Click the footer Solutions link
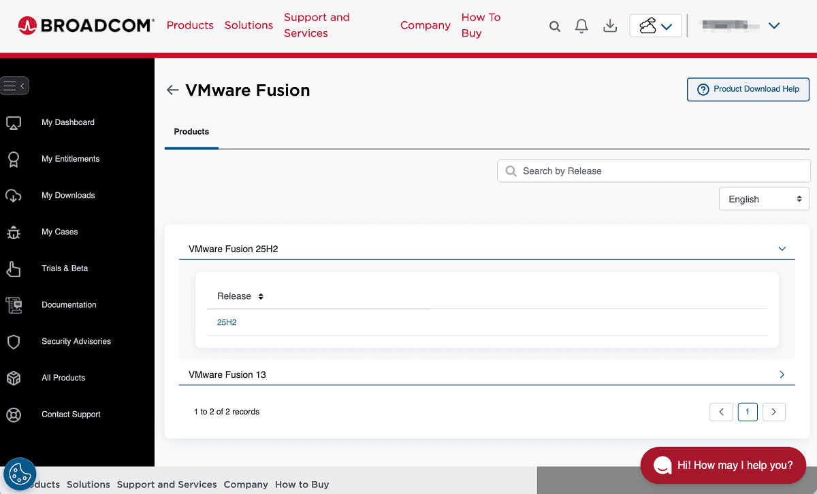This screenshot has height=494, width=817. tap(89, 484)
